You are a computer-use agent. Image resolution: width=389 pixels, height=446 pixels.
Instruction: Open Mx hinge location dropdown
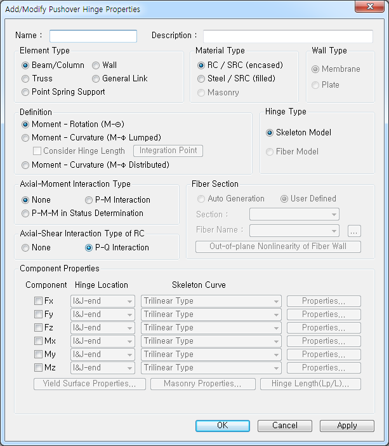tap(102, 341)
